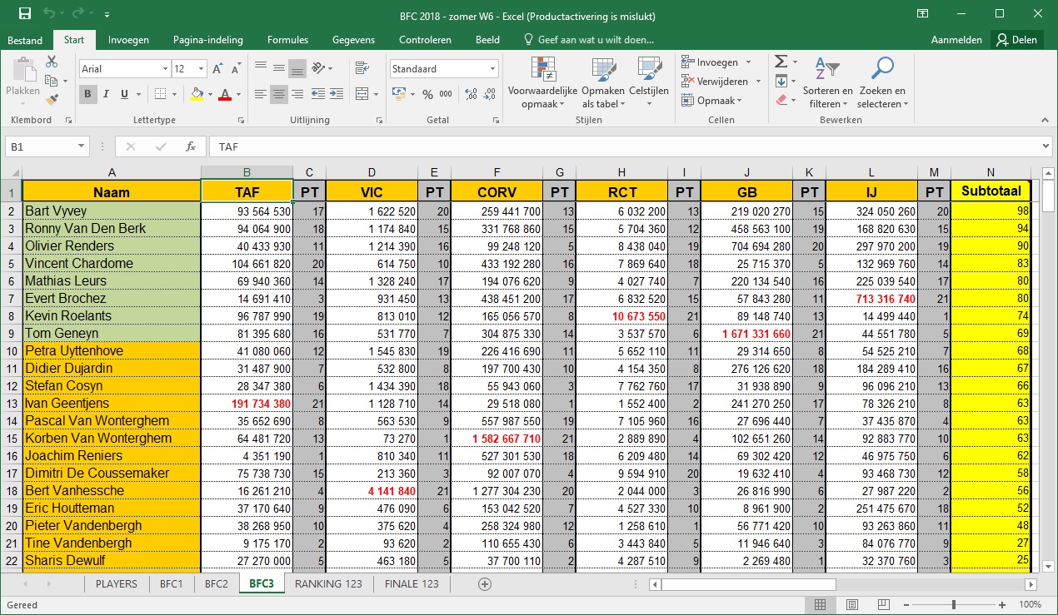Image resolution: width=1058 pixels, height=615 pixels.
Task: Click the AutoSum sigma icon
Action: (x=781, y=62)
